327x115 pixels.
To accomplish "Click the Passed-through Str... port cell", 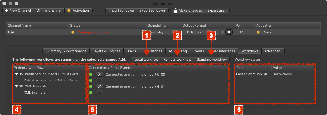I will (253, 74).
